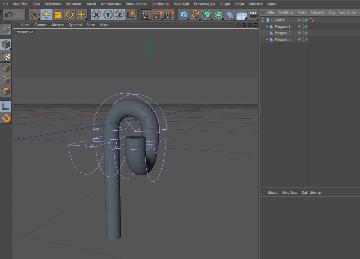Toggle the X axis lock
This screenshot has width=360, height=259.
click(96, 14)
